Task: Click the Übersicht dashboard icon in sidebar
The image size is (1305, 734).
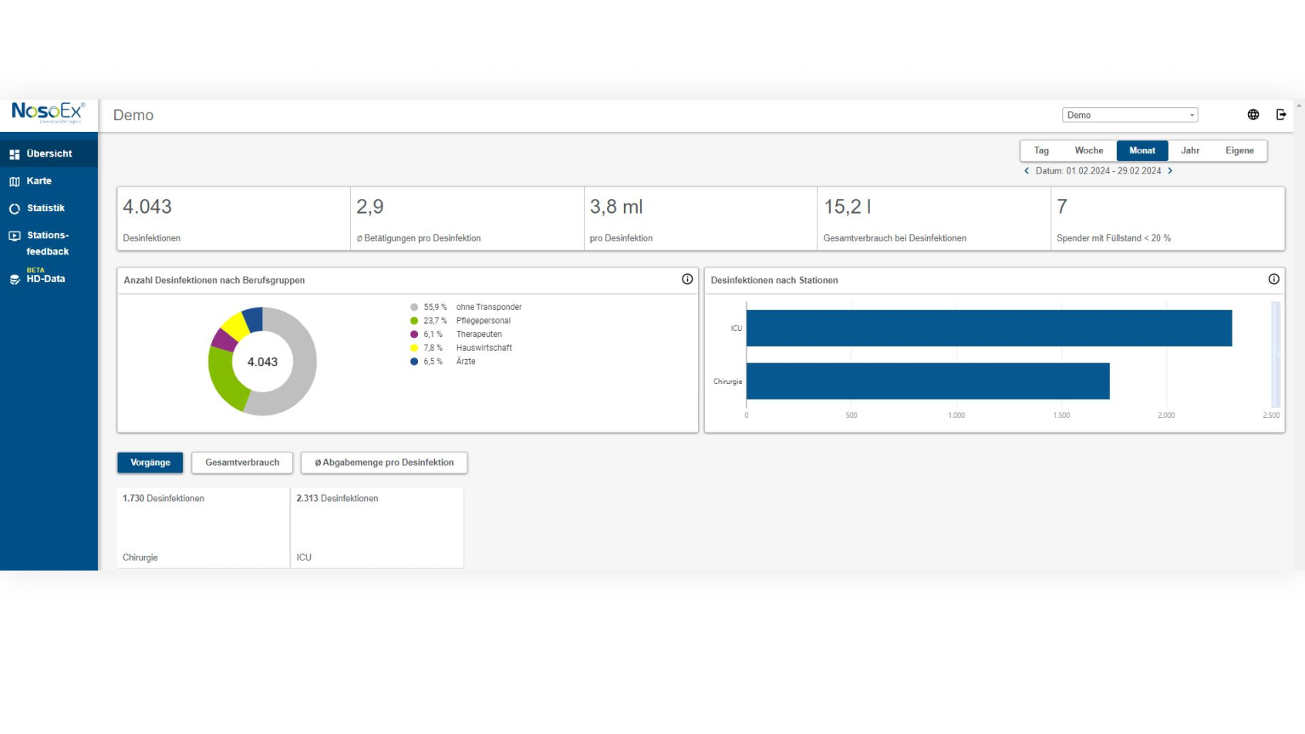Action: (15, 154)
